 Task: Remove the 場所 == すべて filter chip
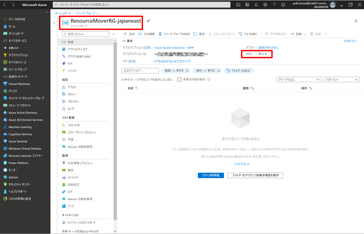coord(218,71)
